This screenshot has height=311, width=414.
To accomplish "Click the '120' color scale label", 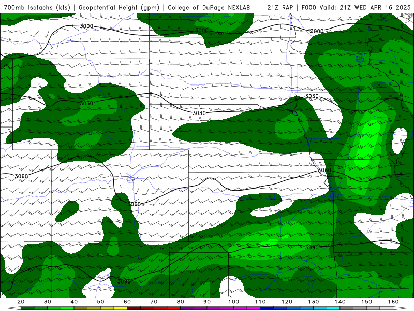I will 287,302.
